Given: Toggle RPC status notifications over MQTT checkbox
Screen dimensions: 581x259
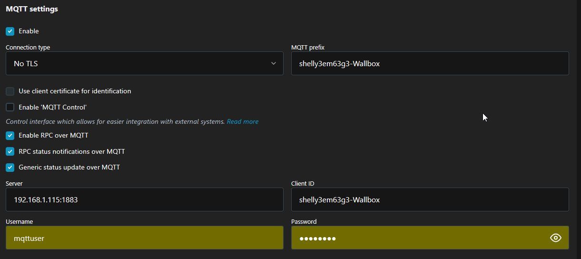Looking at the screenshot, I should tap(10, 152).
